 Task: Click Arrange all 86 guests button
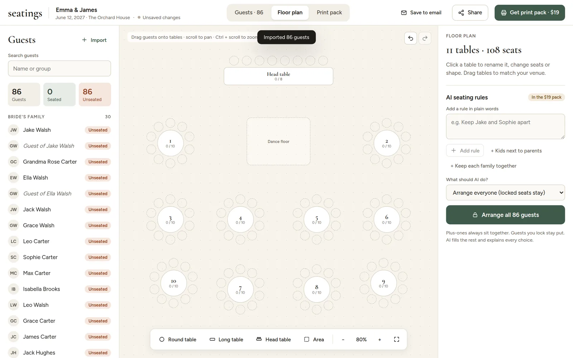click(x=505, y=215)
